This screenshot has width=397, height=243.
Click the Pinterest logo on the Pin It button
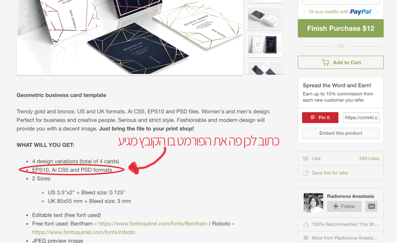pos(313,117)
